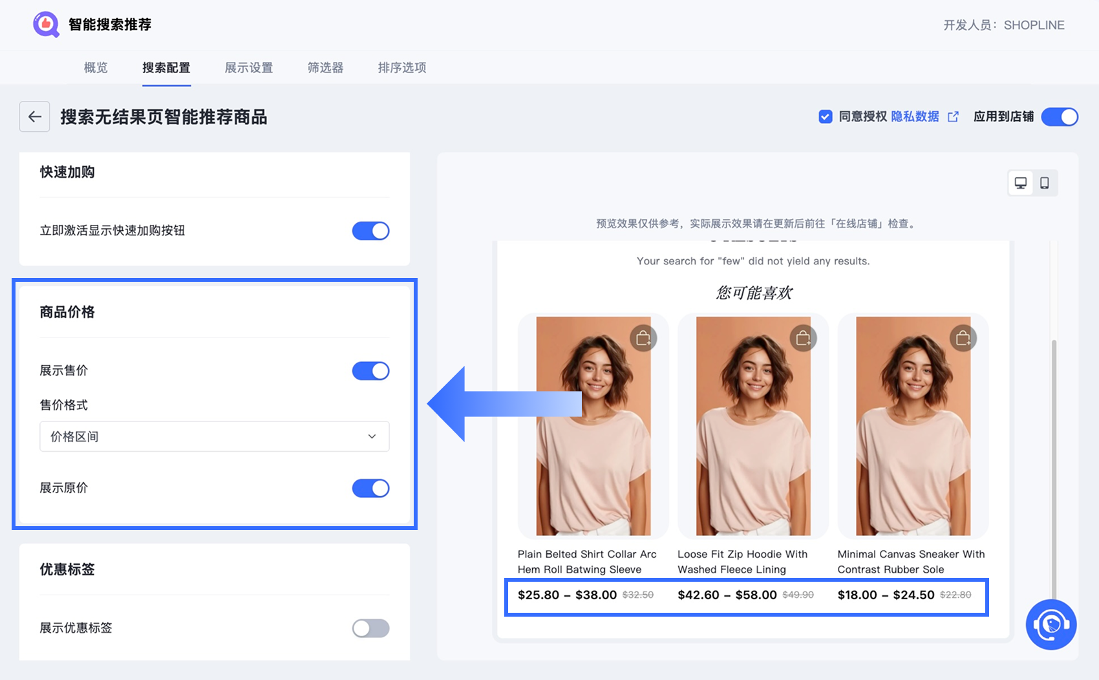Click the original price $32.50
This screenshot has height=680, width=1099.
pos(638,595)
